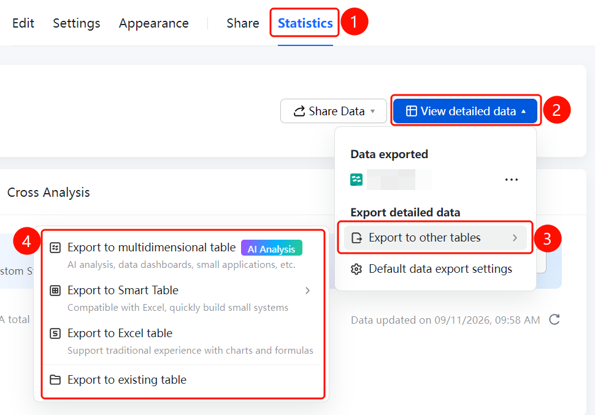Click the export file icon beside Export to other tables
Viewport: 595px width, 415px height.
tap(357, 238)
